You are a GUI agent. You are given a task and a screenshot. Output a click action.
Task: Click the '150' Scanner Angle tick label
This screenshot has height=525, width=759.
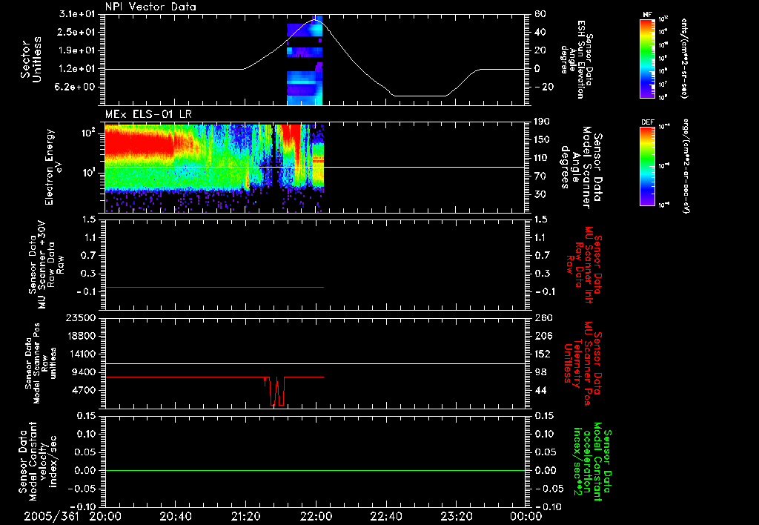pos(543,139)
